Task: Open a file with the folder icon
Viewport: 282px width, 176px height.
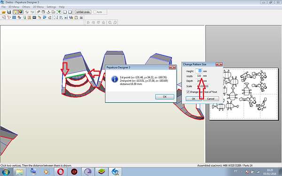Action: (4, 12)
